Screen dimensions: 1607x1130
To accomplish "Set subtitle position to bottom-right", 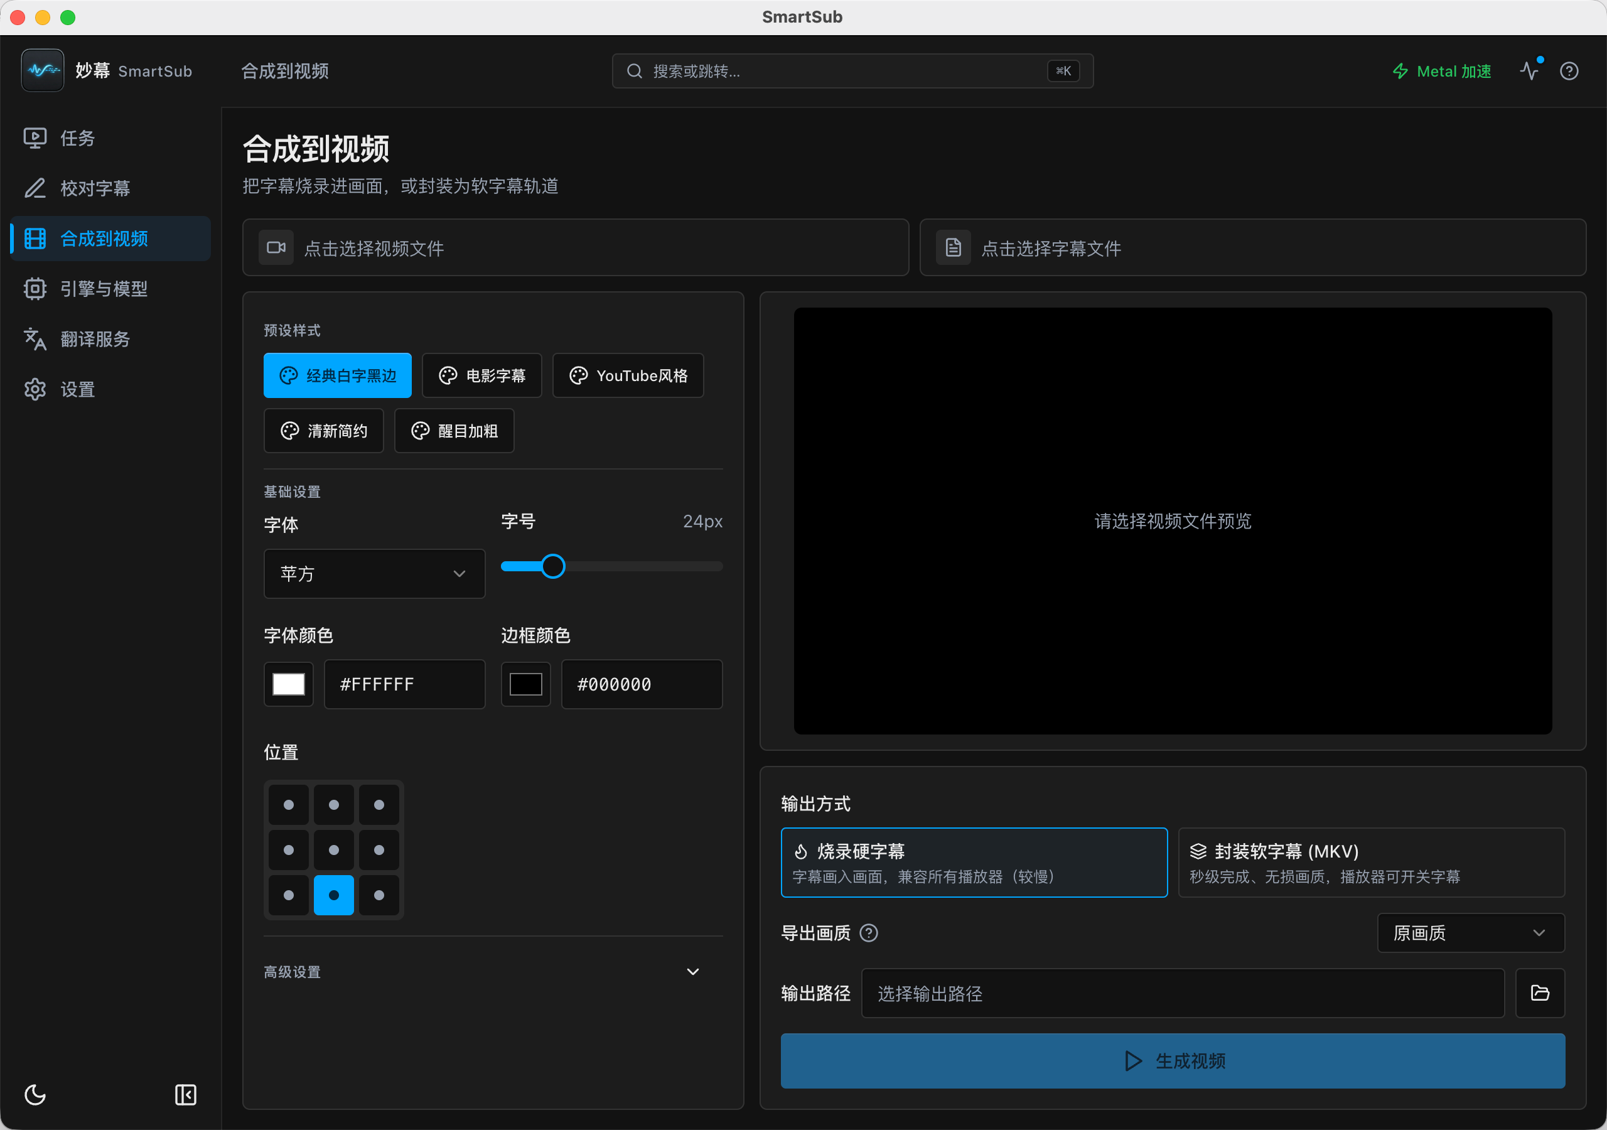I will click(379, 895).
